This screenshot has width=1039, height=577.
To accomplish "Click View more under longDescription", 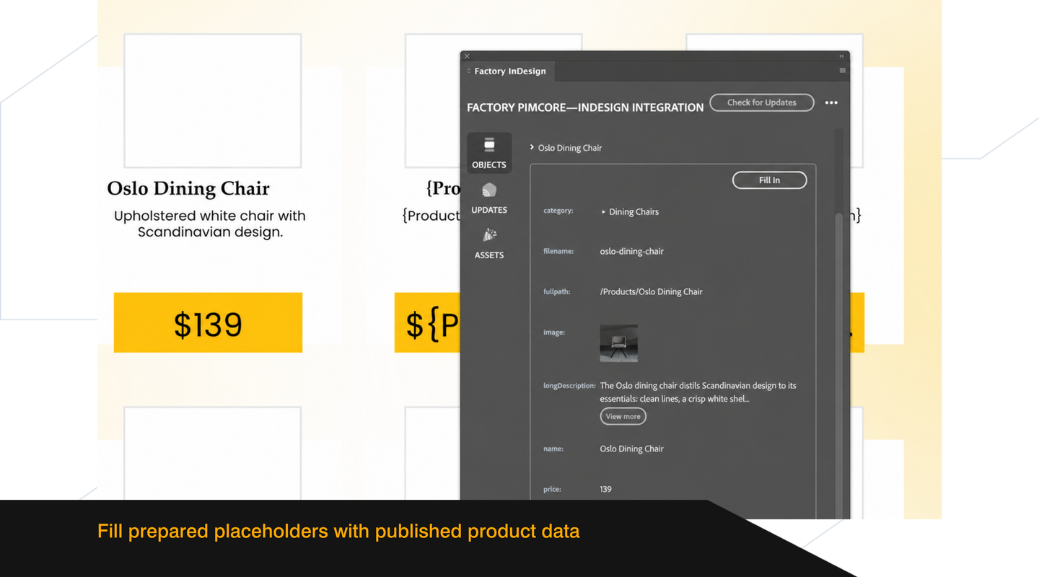I will [x=623, y=417].
